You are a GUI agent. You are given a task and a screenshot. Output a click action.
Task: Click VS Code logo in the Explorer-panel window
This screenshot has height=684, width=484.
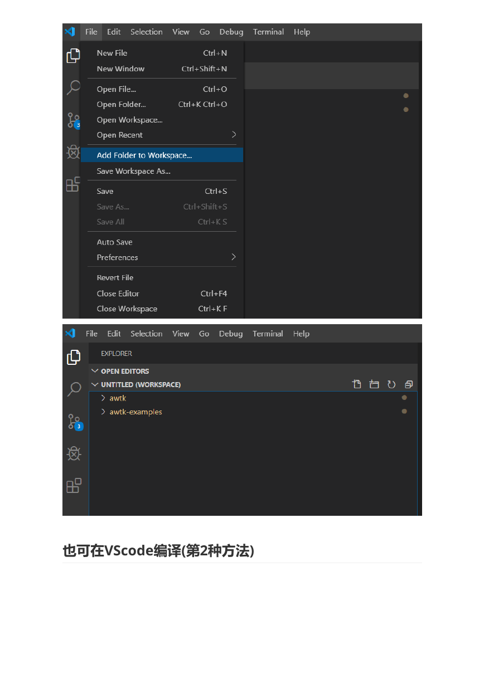[70, 333]
